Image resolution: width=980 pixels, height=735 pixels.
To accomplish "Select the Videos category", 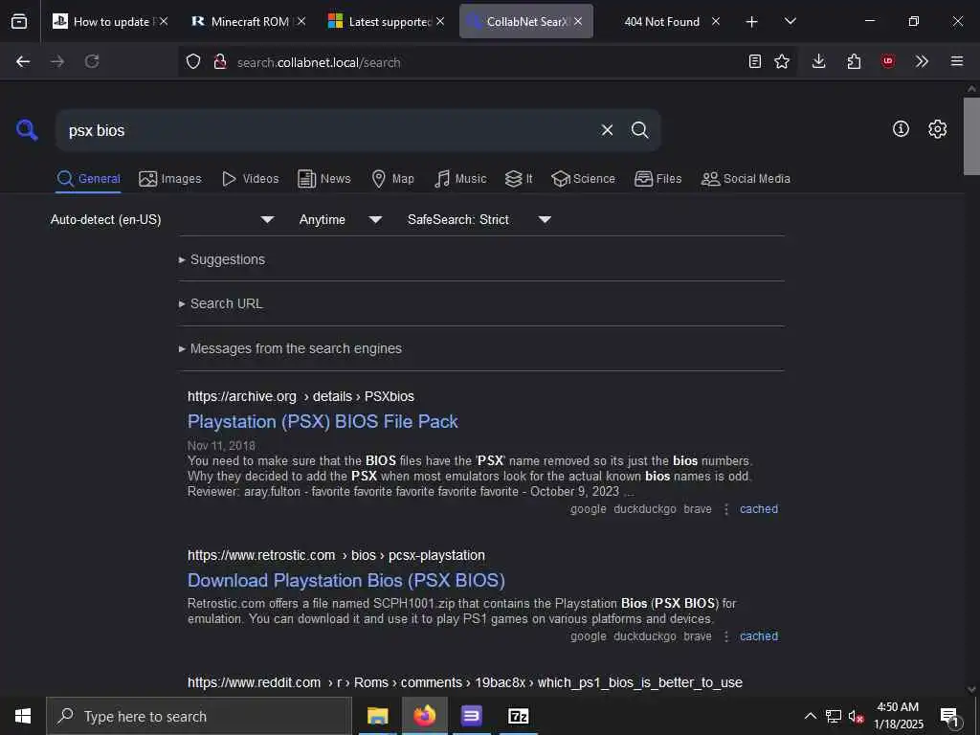I will click(250, 179).
